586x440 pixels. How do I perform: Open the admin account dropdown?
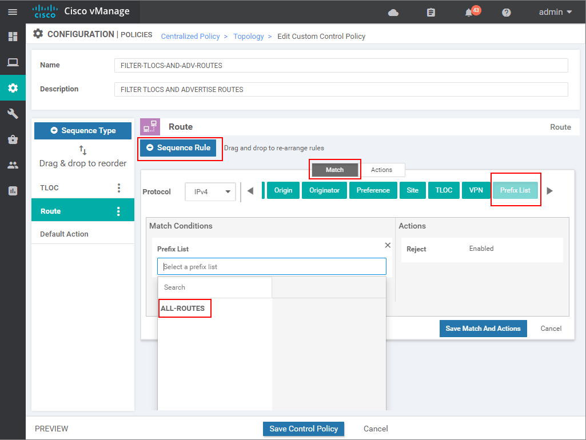pos(553,11)
